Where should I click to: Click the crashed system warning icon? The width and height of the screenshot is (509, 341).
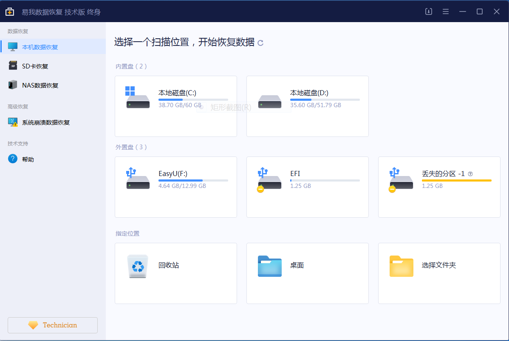click(x=13, y=122)
